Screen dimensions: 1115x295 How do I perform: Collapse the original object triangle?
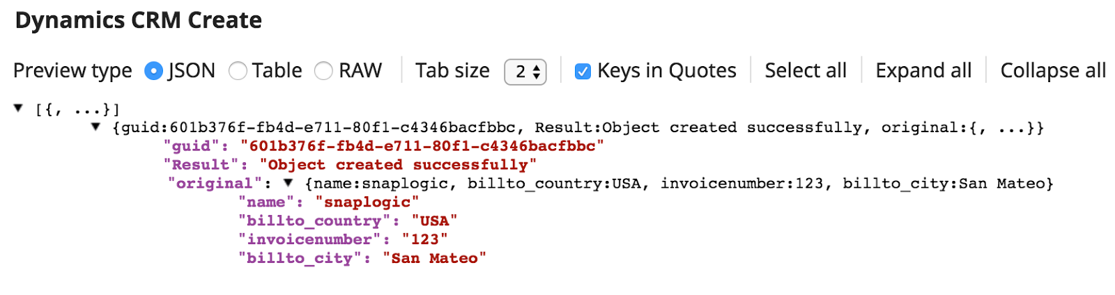pos(288,183)
